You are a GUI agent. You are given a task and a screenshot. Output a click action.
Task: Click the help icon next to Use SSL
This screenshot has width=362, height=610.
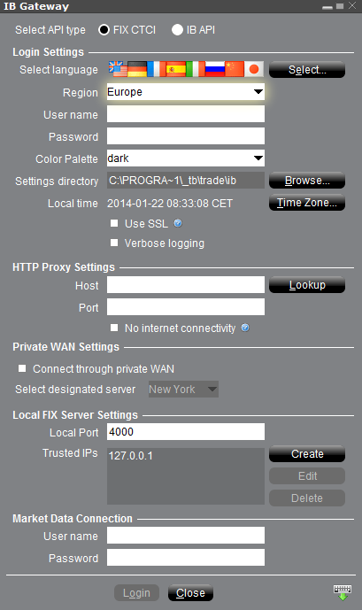point(178,223)
